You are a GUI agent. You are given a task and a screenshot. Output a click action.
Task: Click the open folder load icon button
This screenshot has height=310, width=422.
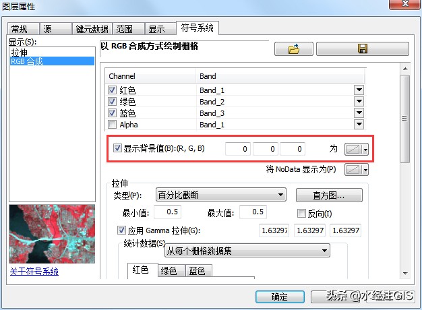point(294,49)
